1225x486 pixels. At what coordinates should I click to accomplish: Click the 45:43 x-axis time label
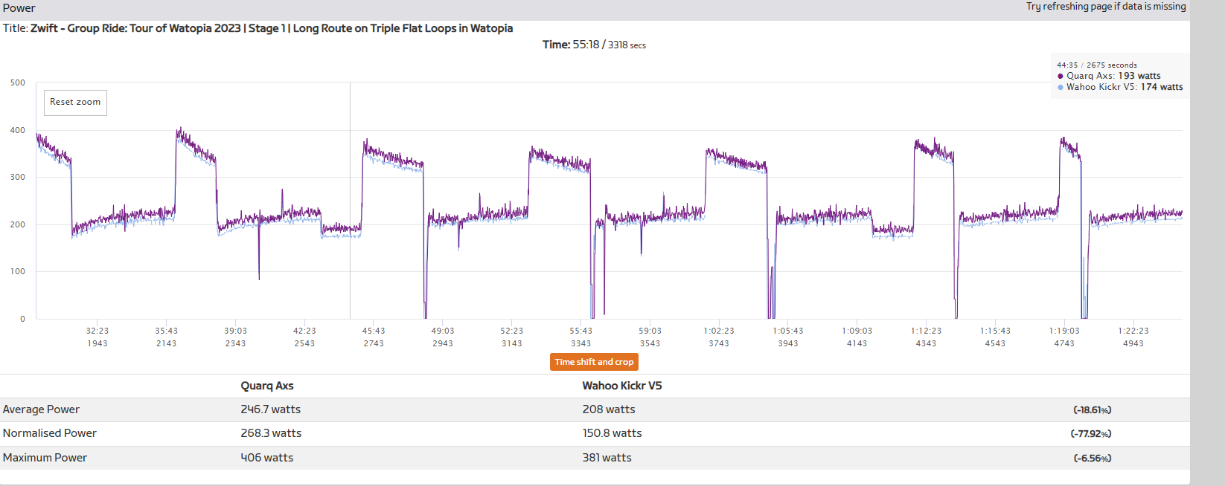tap(374, 331)
